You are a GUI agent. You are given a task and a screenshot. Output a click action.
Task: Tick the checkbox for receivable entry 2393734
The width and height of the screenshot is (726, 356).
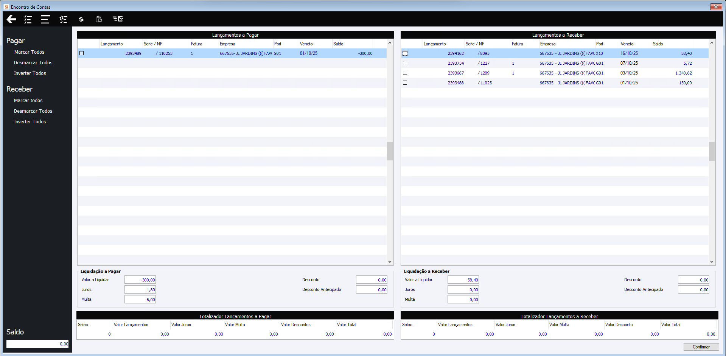(405, 63)
